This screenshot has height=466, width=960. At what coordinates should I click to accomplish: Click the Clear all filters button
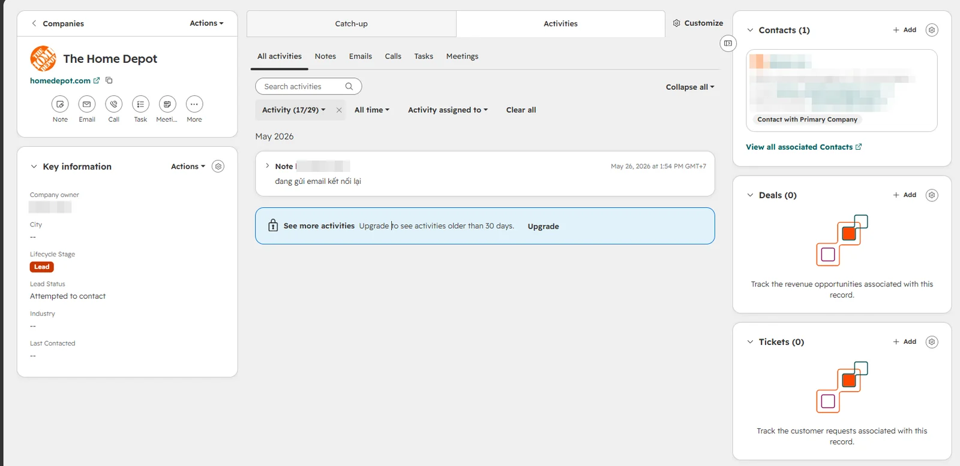521,110
